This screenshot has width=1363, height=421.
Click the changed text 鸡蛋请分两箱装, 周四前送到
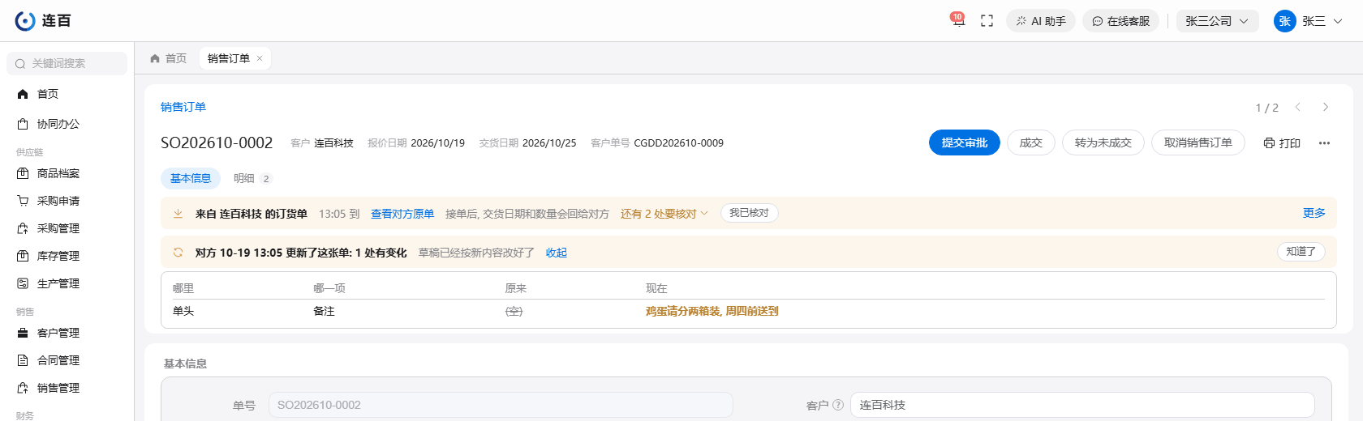[x=712, y=311]
